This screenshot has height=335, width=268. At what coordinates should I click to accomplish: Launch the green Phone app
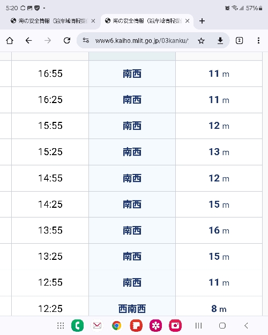78,325
